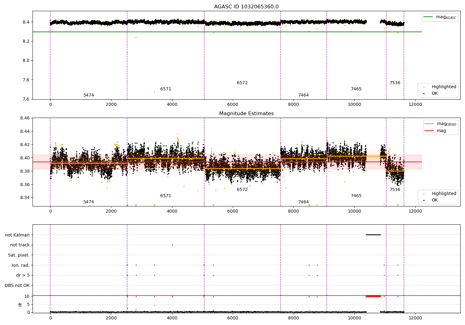Click y-tick '8.42' on the middle plot
Viewport: 465px width, 325px height.
click(x=25, y=145)
